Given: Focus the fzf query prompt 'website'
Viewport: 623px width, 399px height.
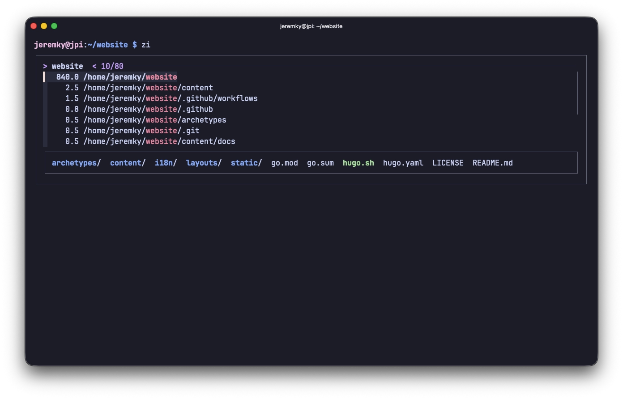Looking at the screenshot, I should [67, 66].
